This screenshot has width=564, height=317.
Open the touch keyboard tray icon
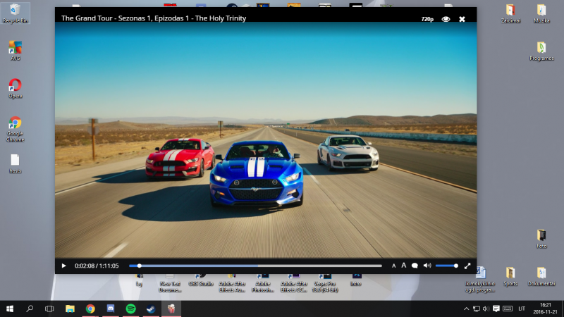pyautogui.click(x=508, y=309)
